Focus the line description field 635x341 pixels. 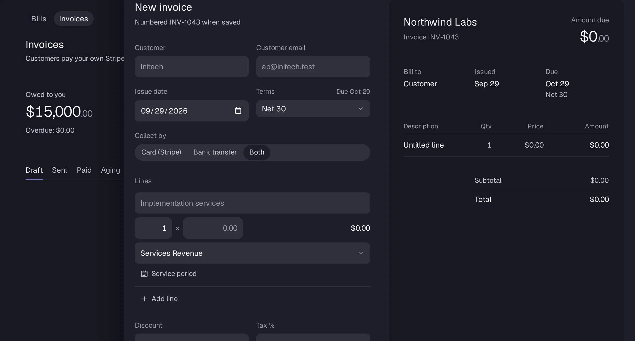(x=252, y=203)
